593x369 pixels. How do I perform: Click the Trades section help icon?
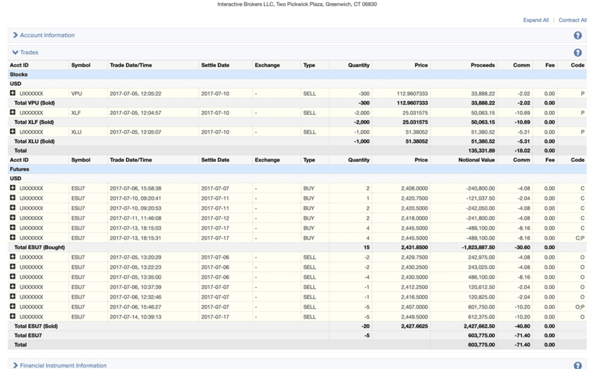[x=577, y=53]
